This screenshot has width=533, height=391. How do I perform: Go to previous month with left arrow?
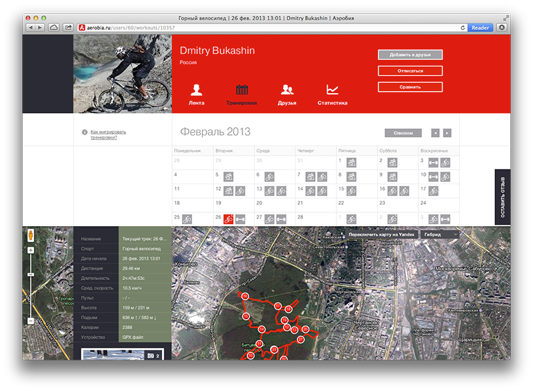pos(435,133)
